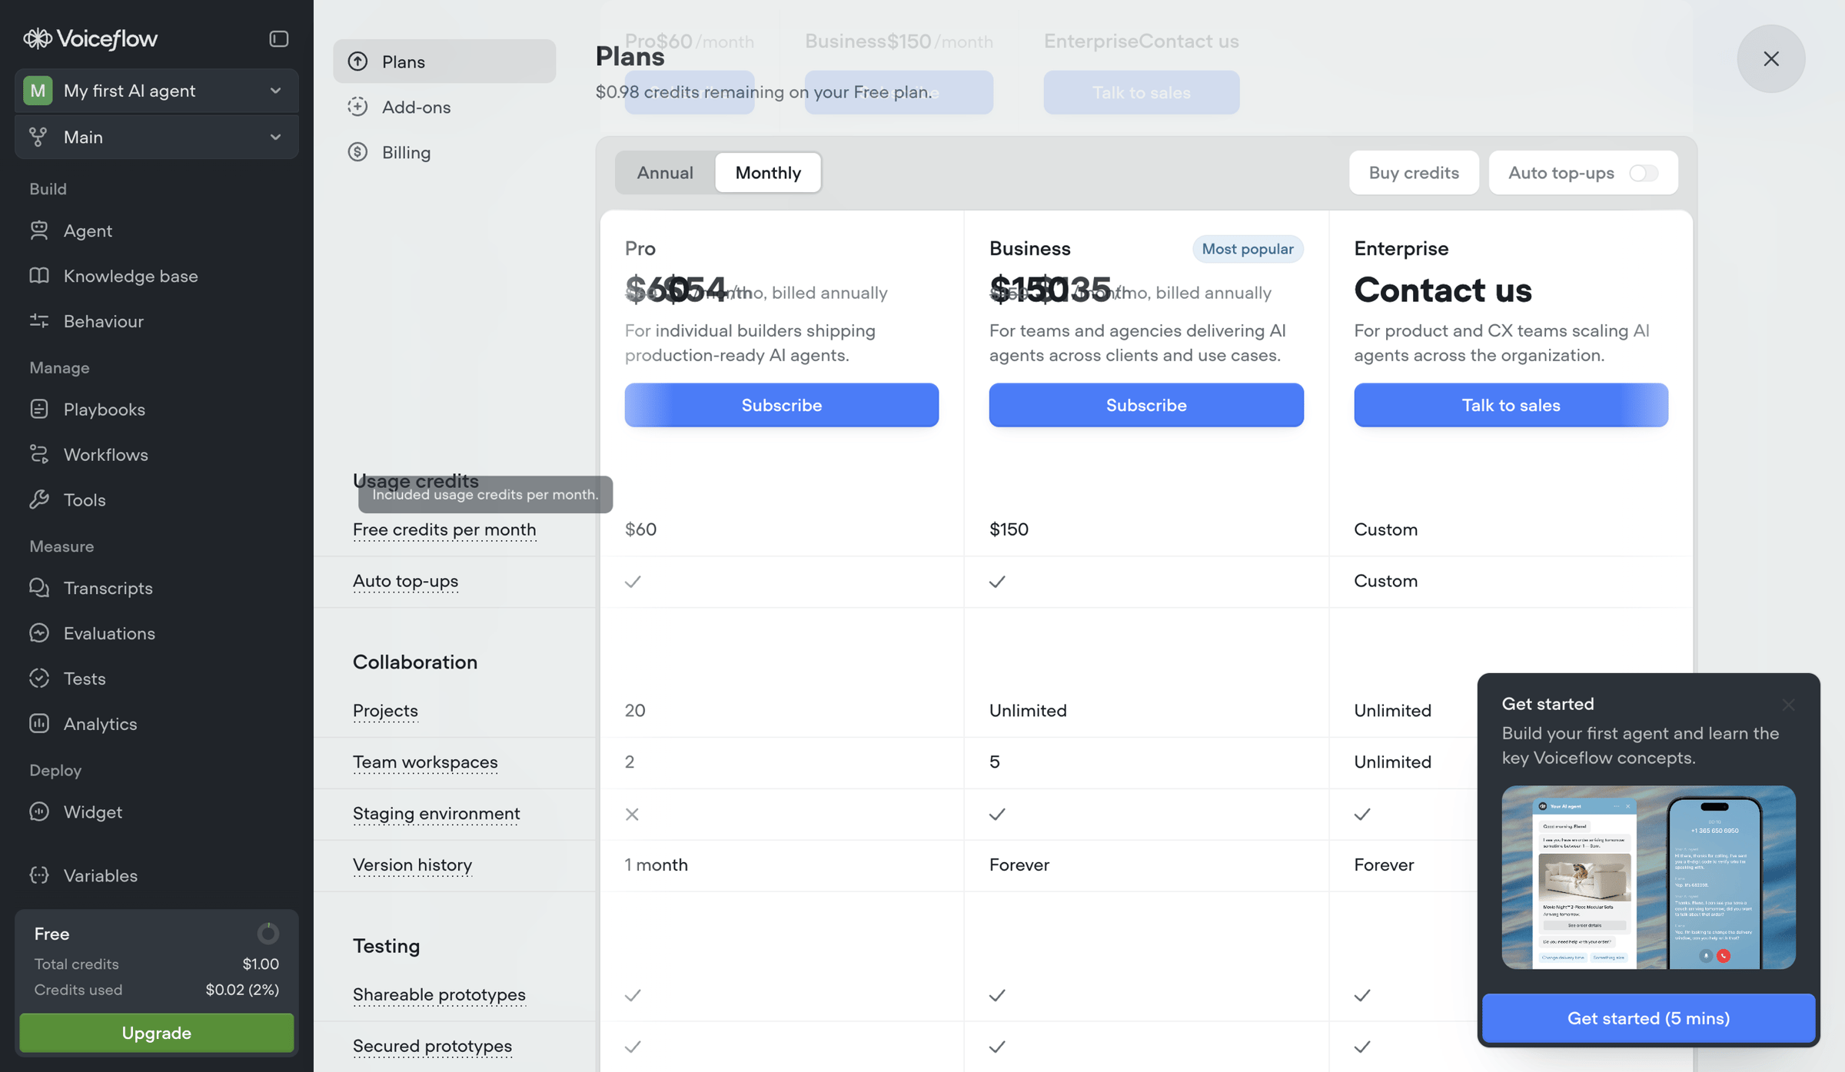The width and height of the screenshot is (1845, 1072).
Task: Open Knowledge base book icon
Action: 39,276
